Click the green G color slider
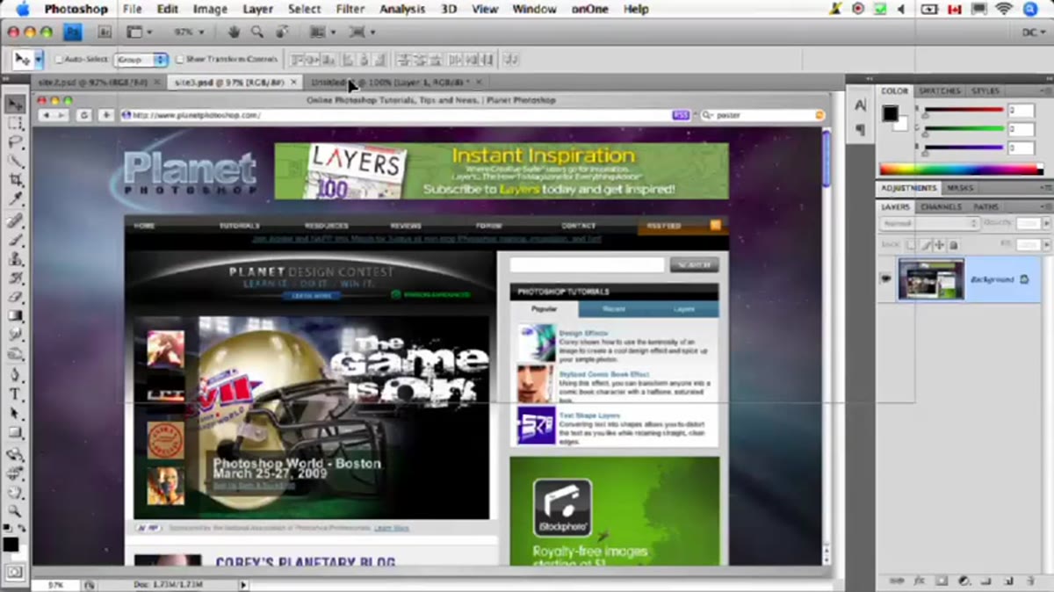Image resolution: width=1054 pixels, height=592 pixels. (x=964, y=128)
